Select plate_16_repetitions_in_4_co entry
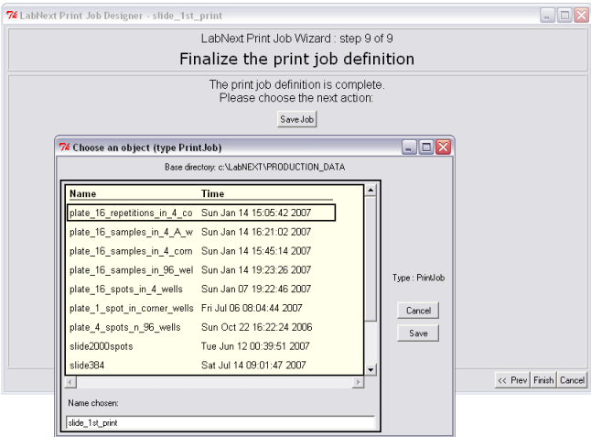 click(x=201, y=213)
